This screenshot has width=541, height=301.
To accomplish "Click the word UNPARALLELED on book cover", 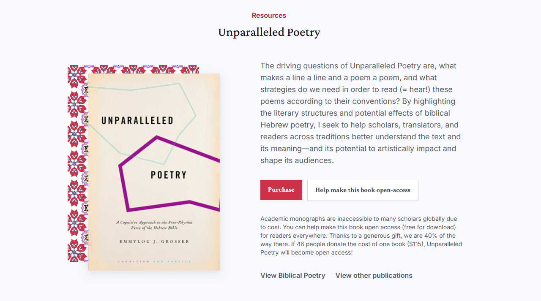I will [137, 121].
